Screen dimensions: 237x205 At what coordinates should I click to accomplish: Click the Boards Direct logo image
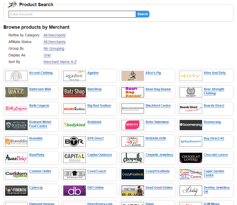tap(191, 109)
